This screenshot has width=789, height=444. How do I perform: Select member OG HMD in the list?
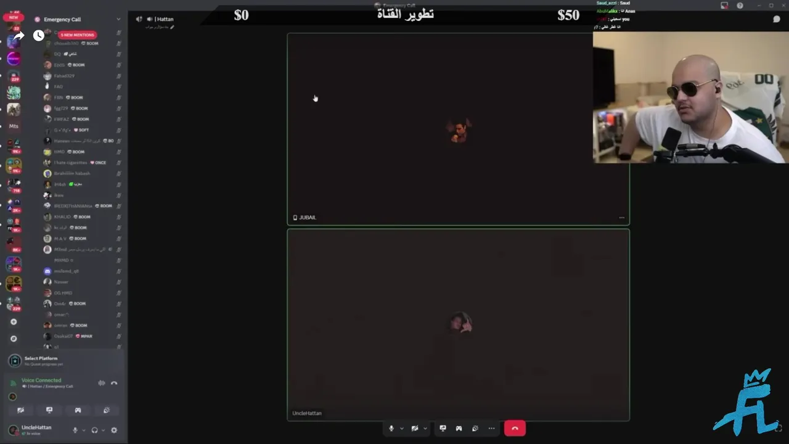pos(83,293)
